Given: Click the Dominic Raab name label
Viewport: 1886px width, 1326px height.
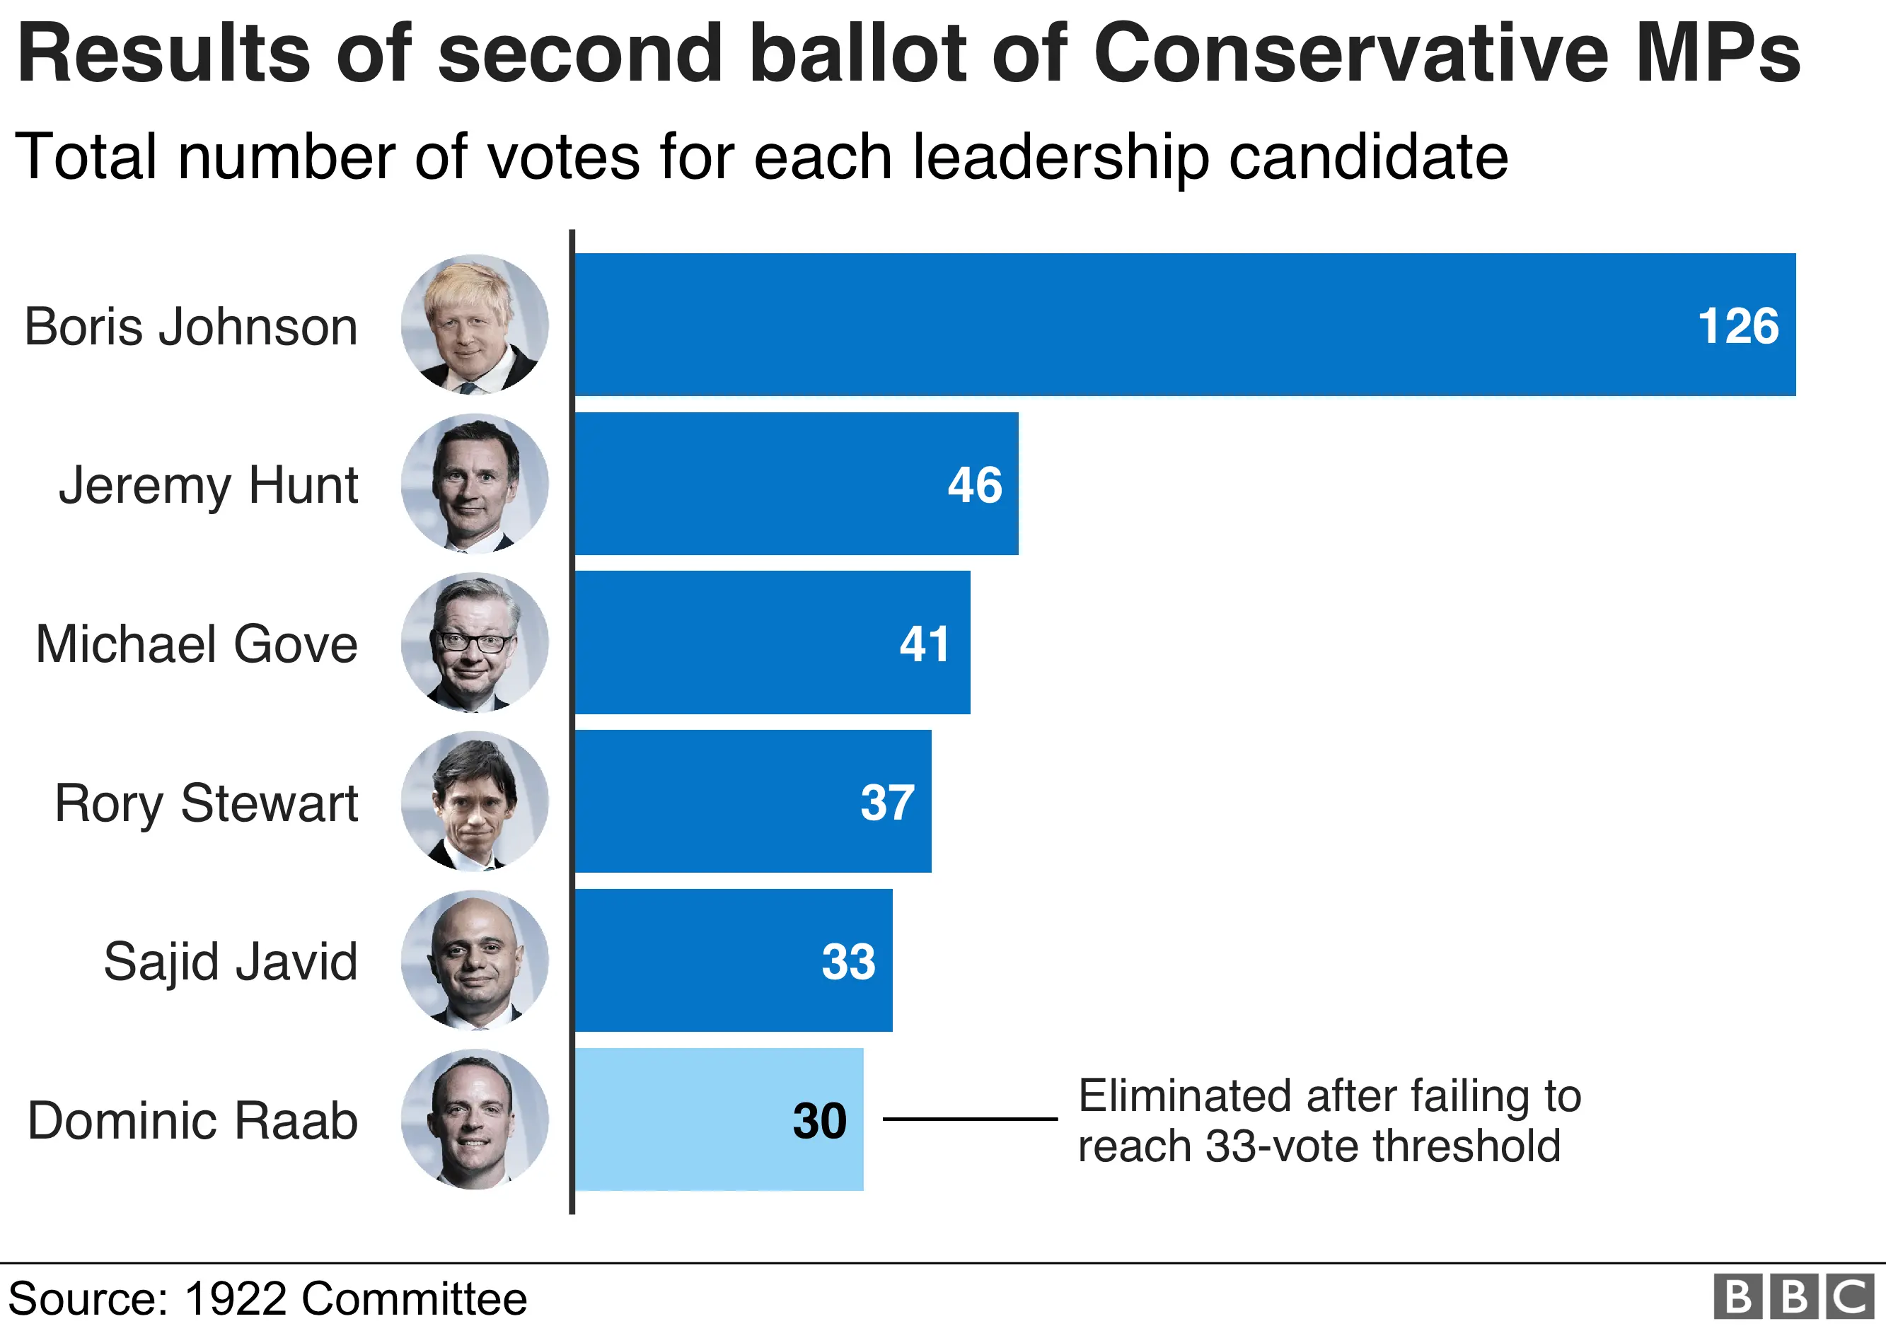Looking at the screenshot, I should pyautogui.click(x=192, y=1121).
